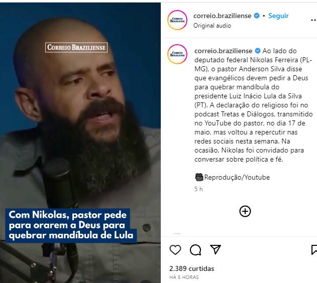Like the post with the heart icon
Image resolution: width=317 pixels, height=283 pixels.
[x=175, y=250]
